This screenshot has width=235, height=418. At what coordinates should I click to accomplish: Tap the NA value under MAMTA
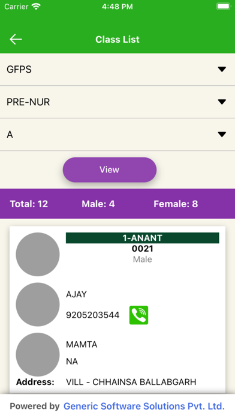72,362
